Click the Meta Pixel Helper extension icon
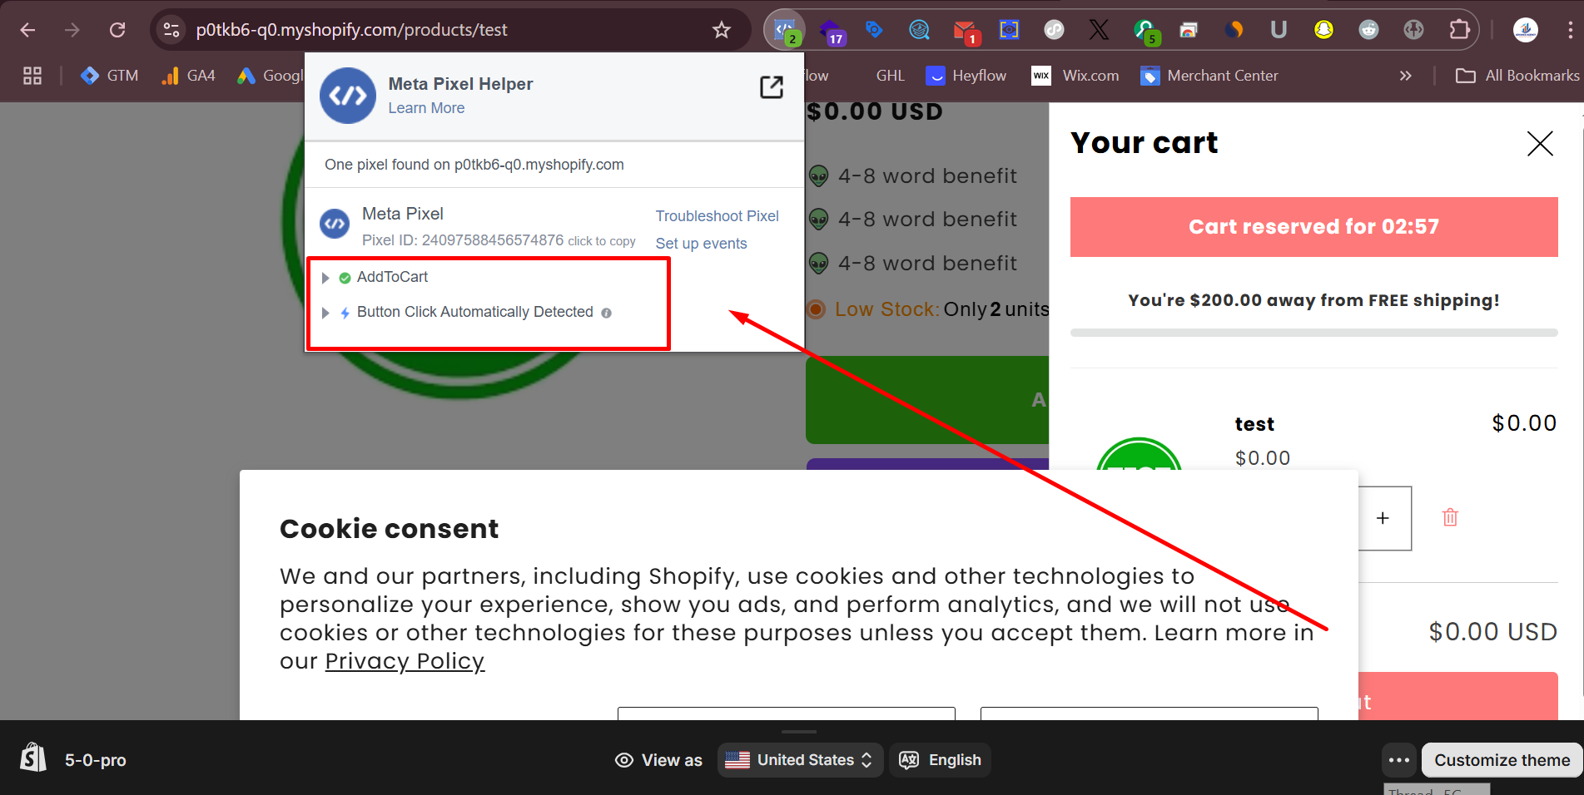This screenshot has height=795, width=1584. coord(784,30)
